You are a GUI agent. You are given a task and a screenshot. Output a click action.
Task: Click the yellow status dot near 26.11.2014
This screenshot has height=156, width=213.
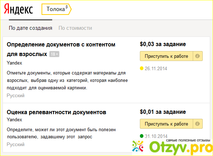click(x=142, y=68)
